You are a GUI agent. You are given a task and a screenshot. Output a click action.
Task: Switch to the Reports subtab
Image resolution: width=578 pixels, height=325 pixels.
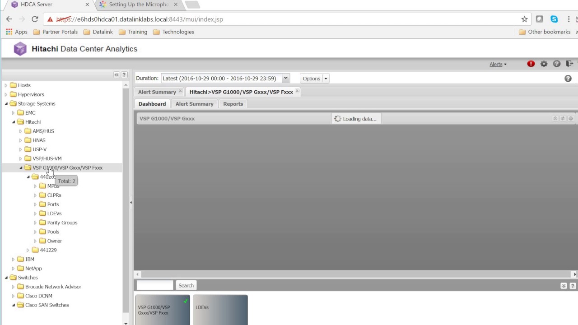[233, 104]
